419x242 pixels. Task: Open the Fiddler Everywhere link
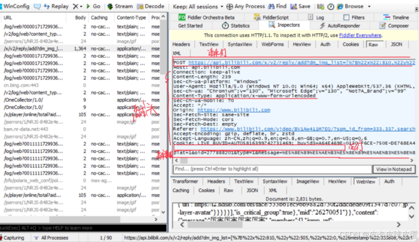(x=360, y=35)
